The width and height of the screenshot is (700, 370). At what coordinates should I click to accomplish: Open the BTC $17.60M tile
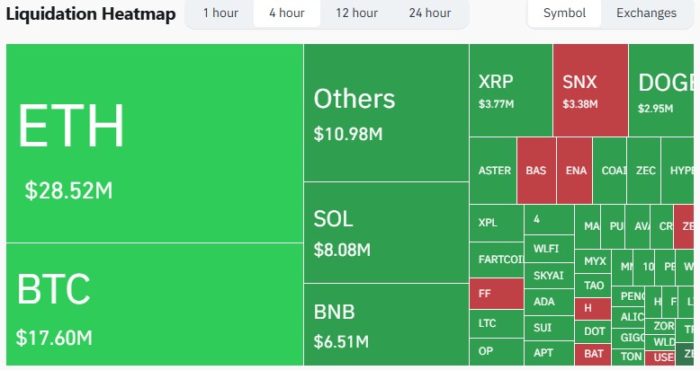pos(154,305)
